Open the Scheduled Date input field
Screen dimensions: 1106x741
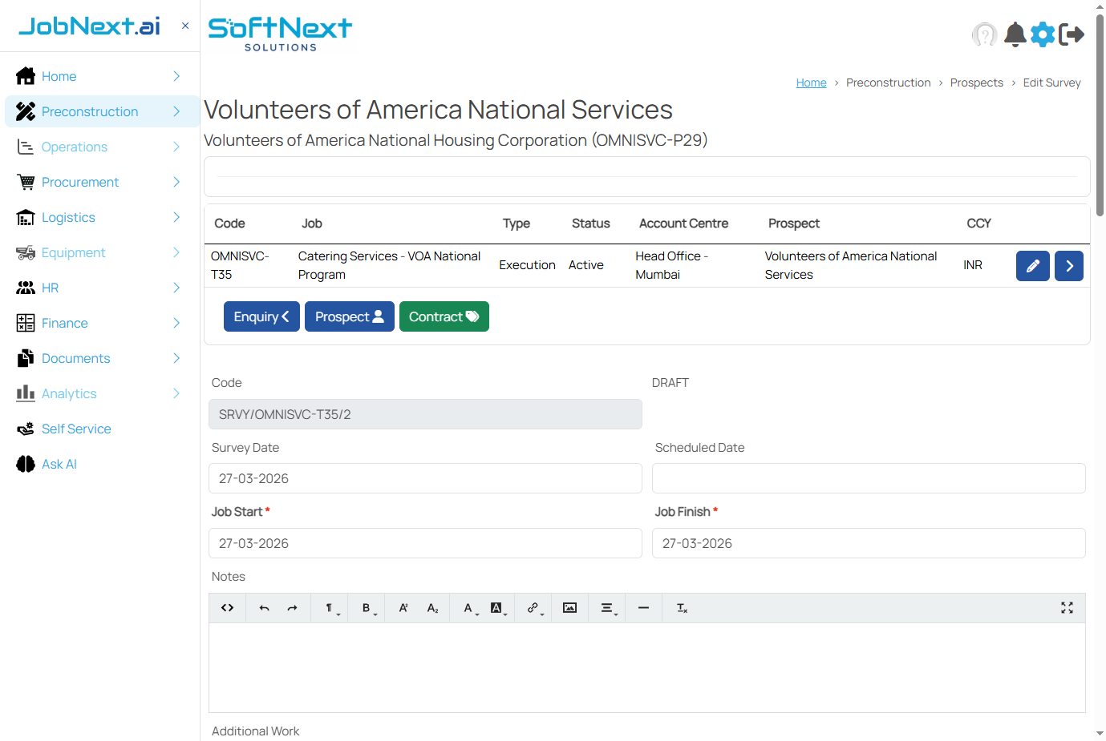point(868,478)
